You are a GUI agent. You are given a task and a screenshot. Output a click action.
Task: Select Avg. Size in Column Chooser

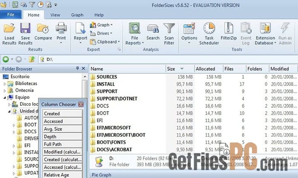coord(63,129)
